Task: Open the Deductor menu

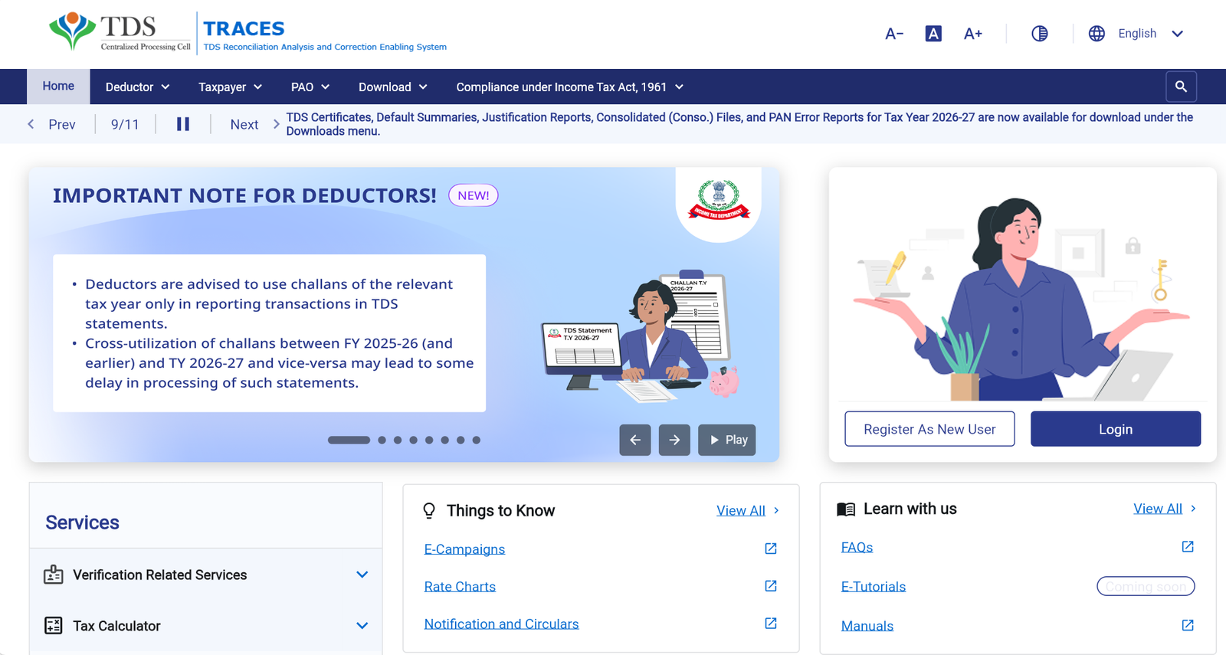Action: [x=137, y=87]
